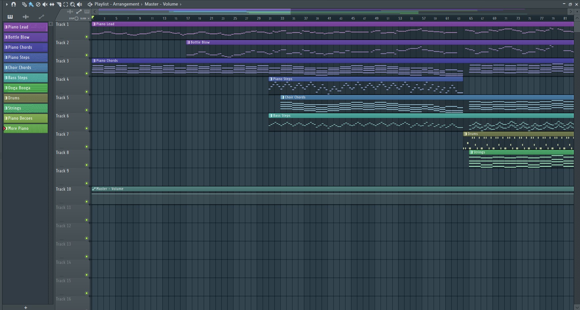Open Piano Lead clip menu icon
This screenshot has width=580, height=310.
click(x=94, y=24)
